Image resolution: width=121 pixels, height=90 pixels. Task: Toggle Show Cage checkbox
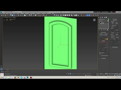click(x=100, y=39)
